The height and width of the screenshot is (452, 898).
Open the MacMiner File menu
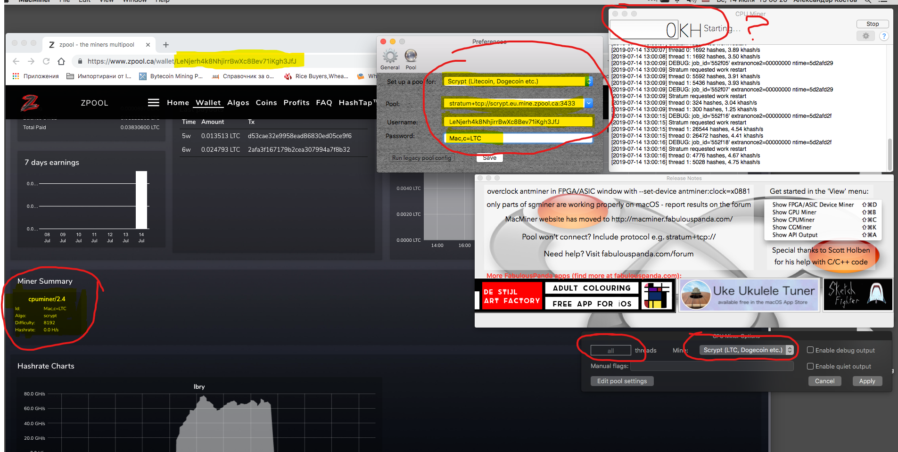(65, 1)
